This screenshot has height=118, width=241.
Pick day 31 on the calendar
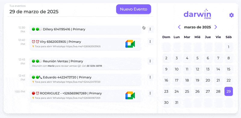click(177, 102)
